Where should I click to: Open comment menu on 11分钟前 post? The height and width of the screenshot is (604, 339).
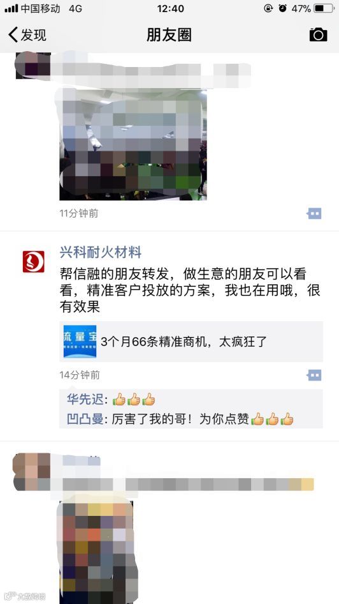point(314,213)
